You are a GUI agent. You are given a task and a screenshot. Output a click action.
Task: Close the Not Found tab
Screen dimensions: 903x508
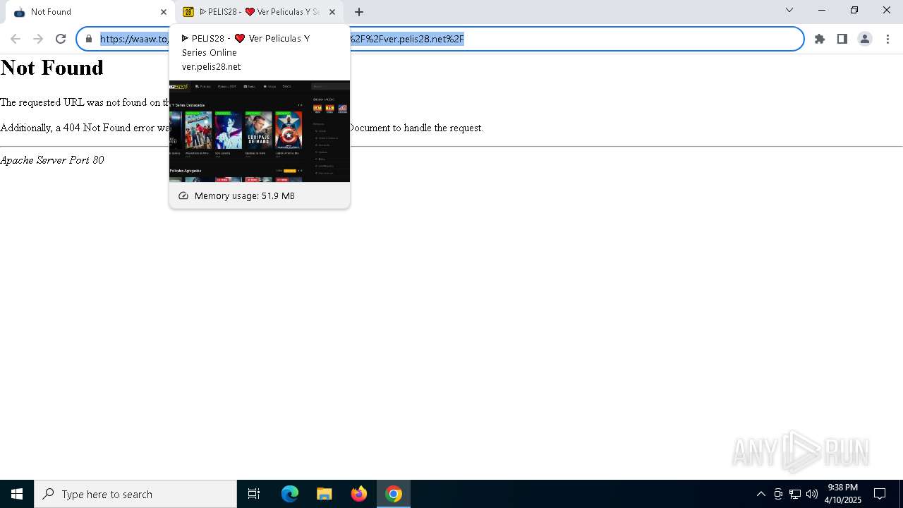tap(164, 12)
